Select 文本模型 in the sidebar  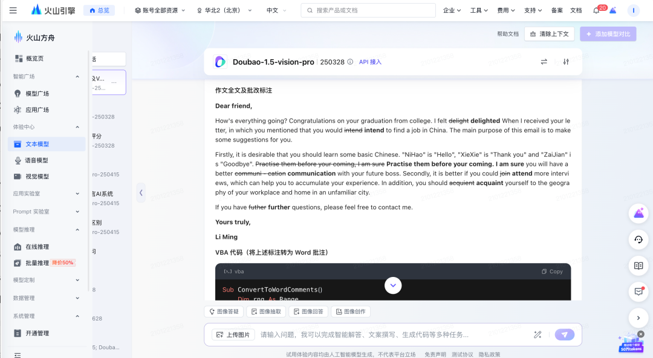click(x=47, y=144)
